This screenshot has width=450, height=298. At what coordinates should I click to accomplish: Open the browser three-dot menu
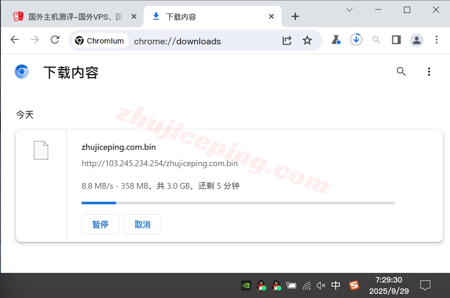click(437, 39)
